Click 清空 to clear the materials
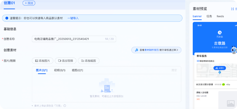Screen dimensions: 237x109 coord(174,70)
